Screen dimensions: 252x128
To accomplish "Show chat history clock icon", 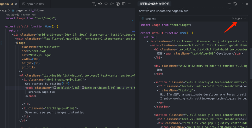I will (x=235, y=4).
